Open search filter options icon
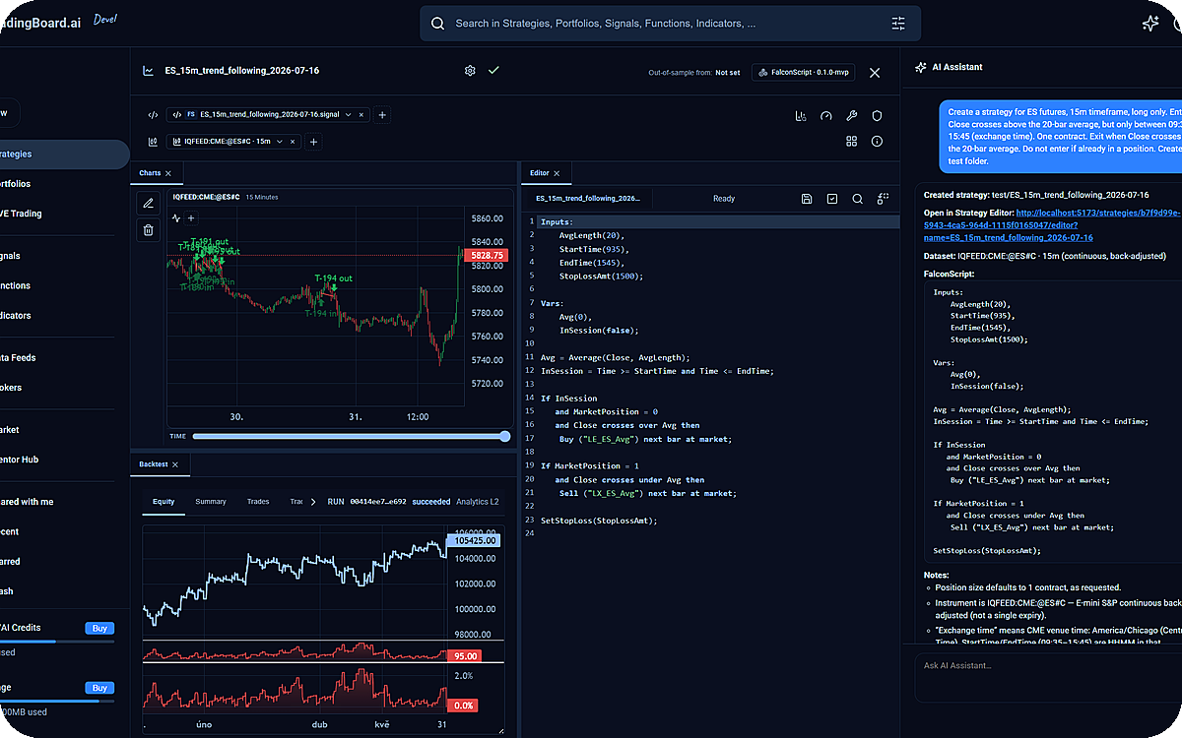The width and height of the screenshot is (1182, 738). (x=898, y=24)
